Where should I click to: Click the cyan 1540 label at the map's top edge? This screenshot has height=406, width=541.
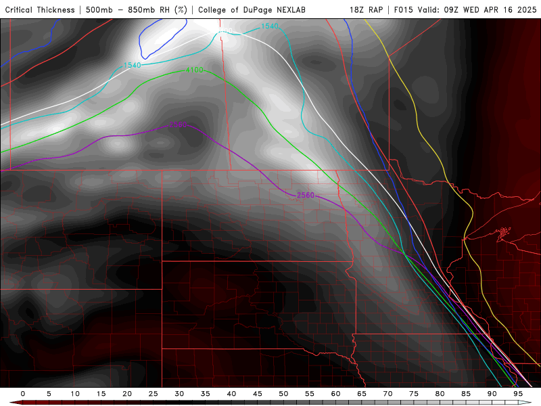[269, 26]
